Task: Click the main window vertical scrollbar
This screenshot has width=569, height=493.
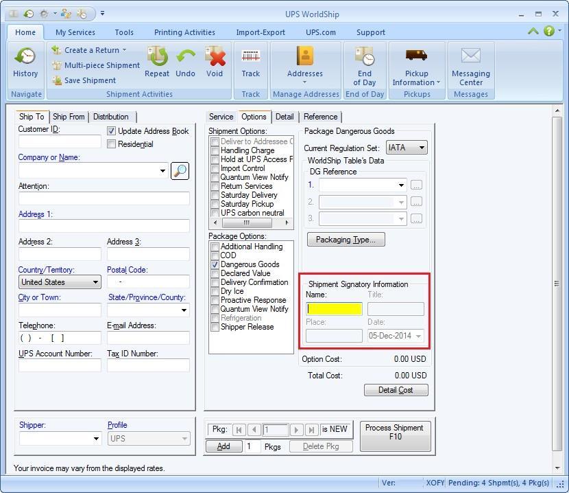Action: pos(557,284)
